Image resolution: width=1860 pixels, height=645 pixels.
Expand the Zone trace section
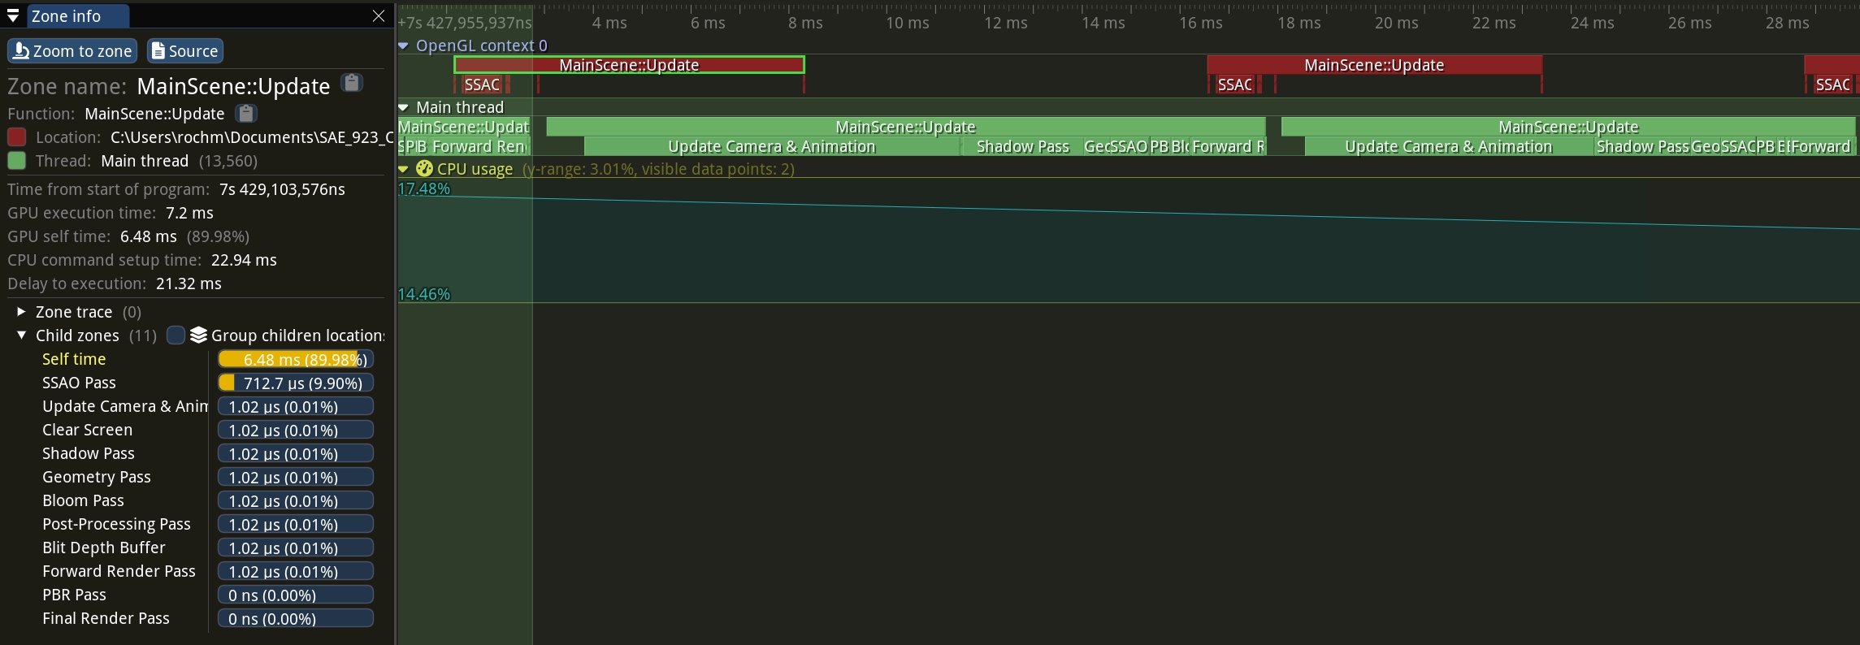[21, 312]
